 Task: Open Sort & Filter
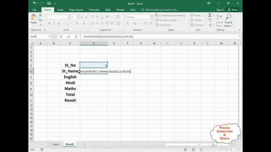[219, 21]
